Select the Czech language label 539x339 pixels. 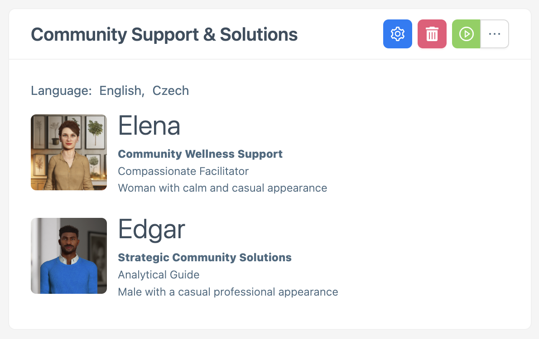171,90
